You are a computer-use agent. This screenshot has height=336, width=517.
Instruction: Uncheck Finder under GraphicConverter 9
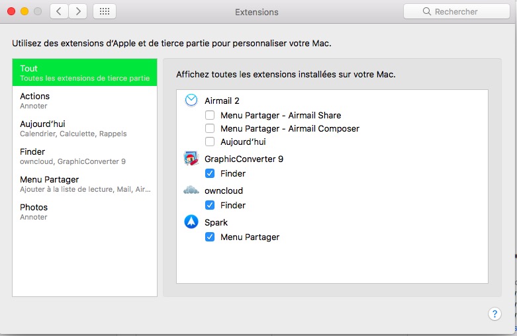click(x=210, y=173)
